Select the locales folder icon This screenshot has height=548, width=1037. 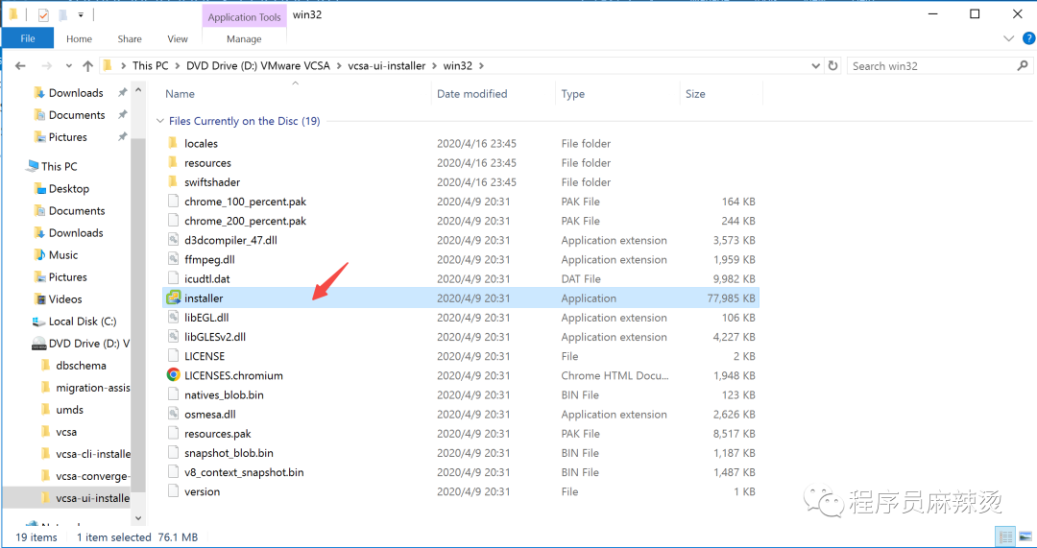click(173, 143)
